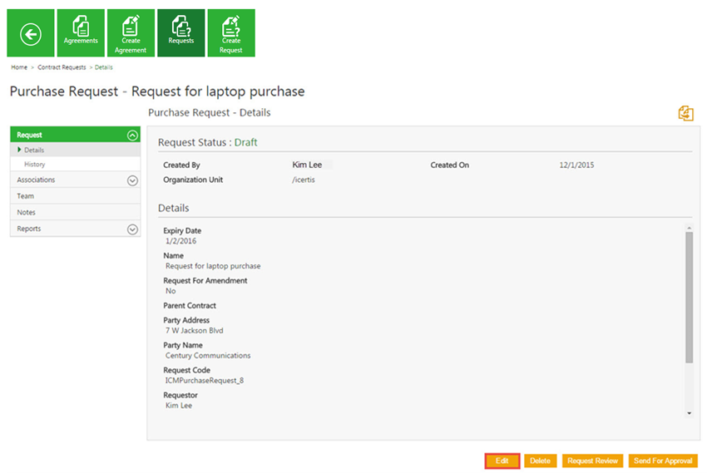This screenshot has width=707, height=473.
Task: Open the Team sidebar item
Action: click(26, 196)
